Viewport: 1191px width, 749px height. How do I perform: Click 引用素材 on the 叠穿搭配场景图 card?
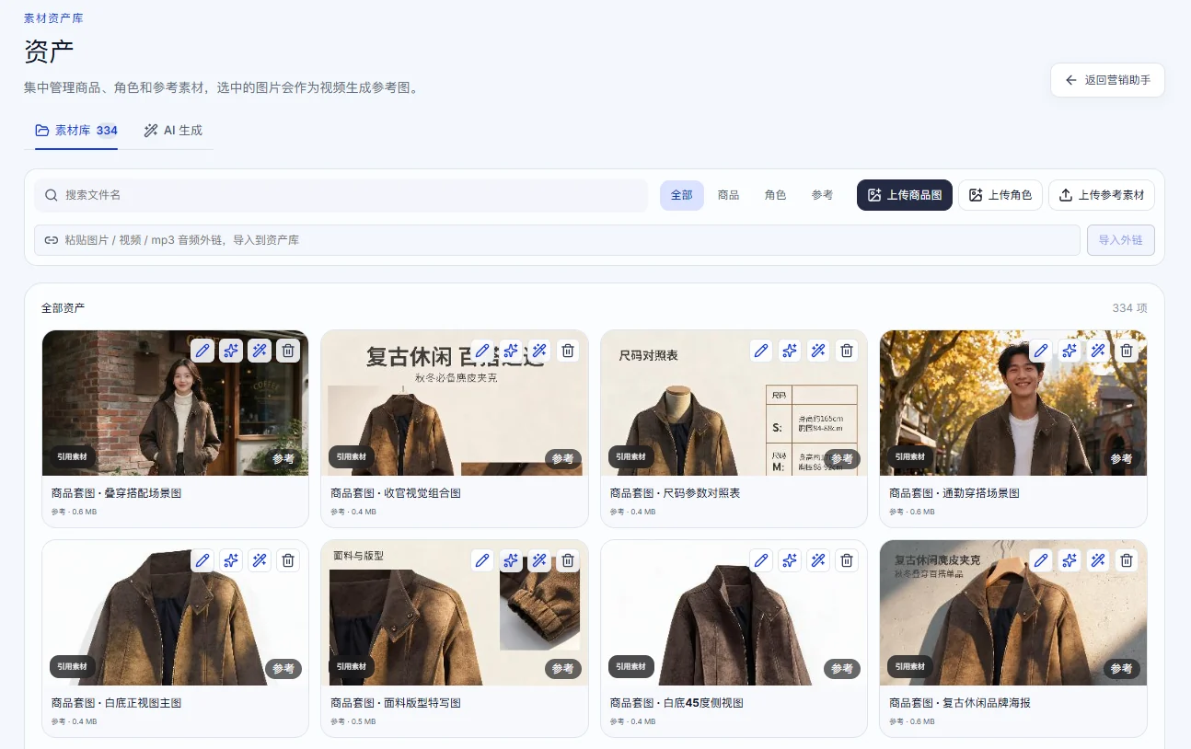coord(73,456)
